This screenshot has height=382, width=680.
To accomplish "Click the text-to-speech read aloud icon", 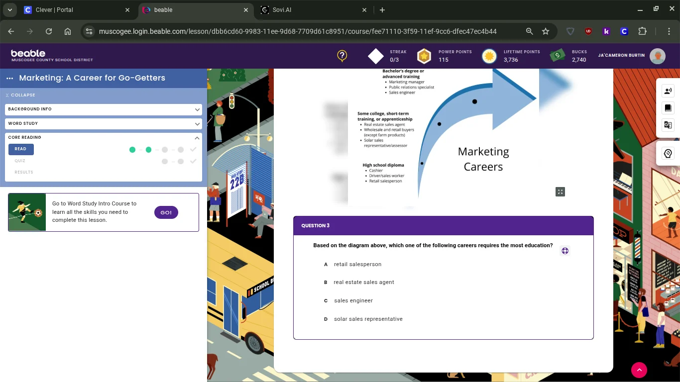I will [x=668, y=91].
